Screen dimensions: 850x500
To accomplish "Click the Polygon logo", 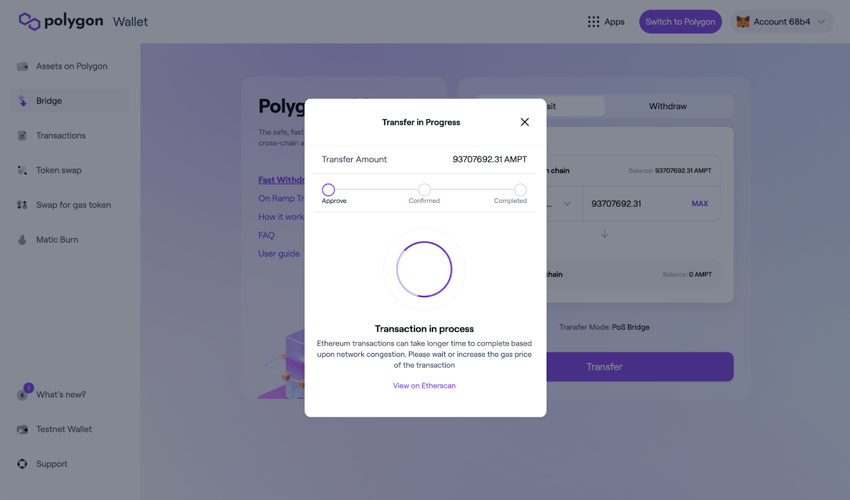I will pos(61,21).
